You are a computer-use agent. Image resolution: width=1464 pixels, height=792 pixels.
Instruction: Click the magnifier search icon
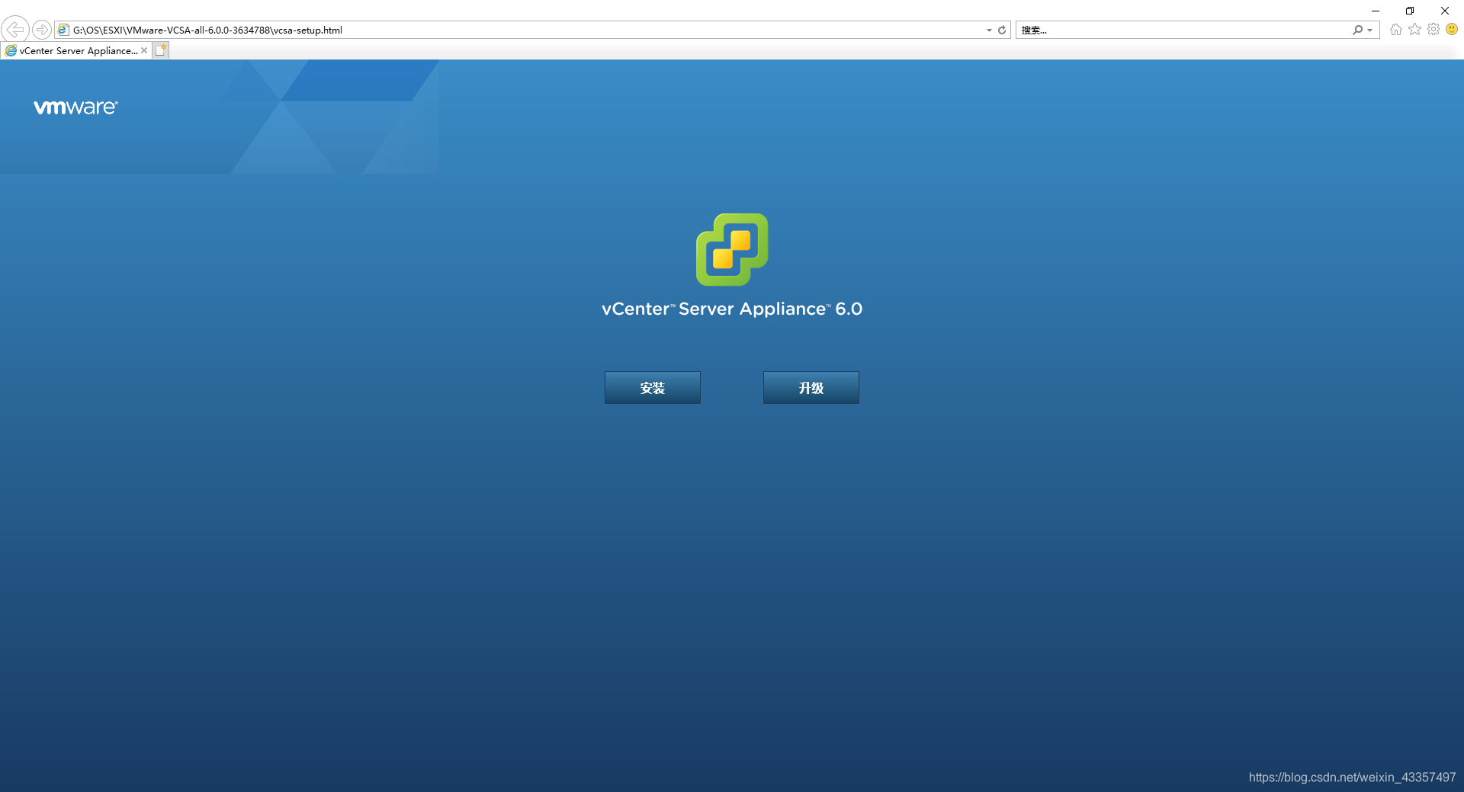point(1357,30)
